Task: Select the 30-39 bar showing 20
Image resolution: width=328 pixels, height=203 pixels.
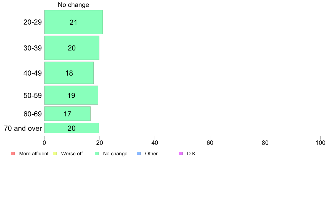Action: coord(72,48)
